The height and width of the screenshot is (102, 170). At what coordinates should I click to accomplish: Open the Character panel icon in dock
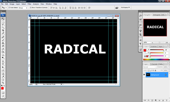coord(140,40)
